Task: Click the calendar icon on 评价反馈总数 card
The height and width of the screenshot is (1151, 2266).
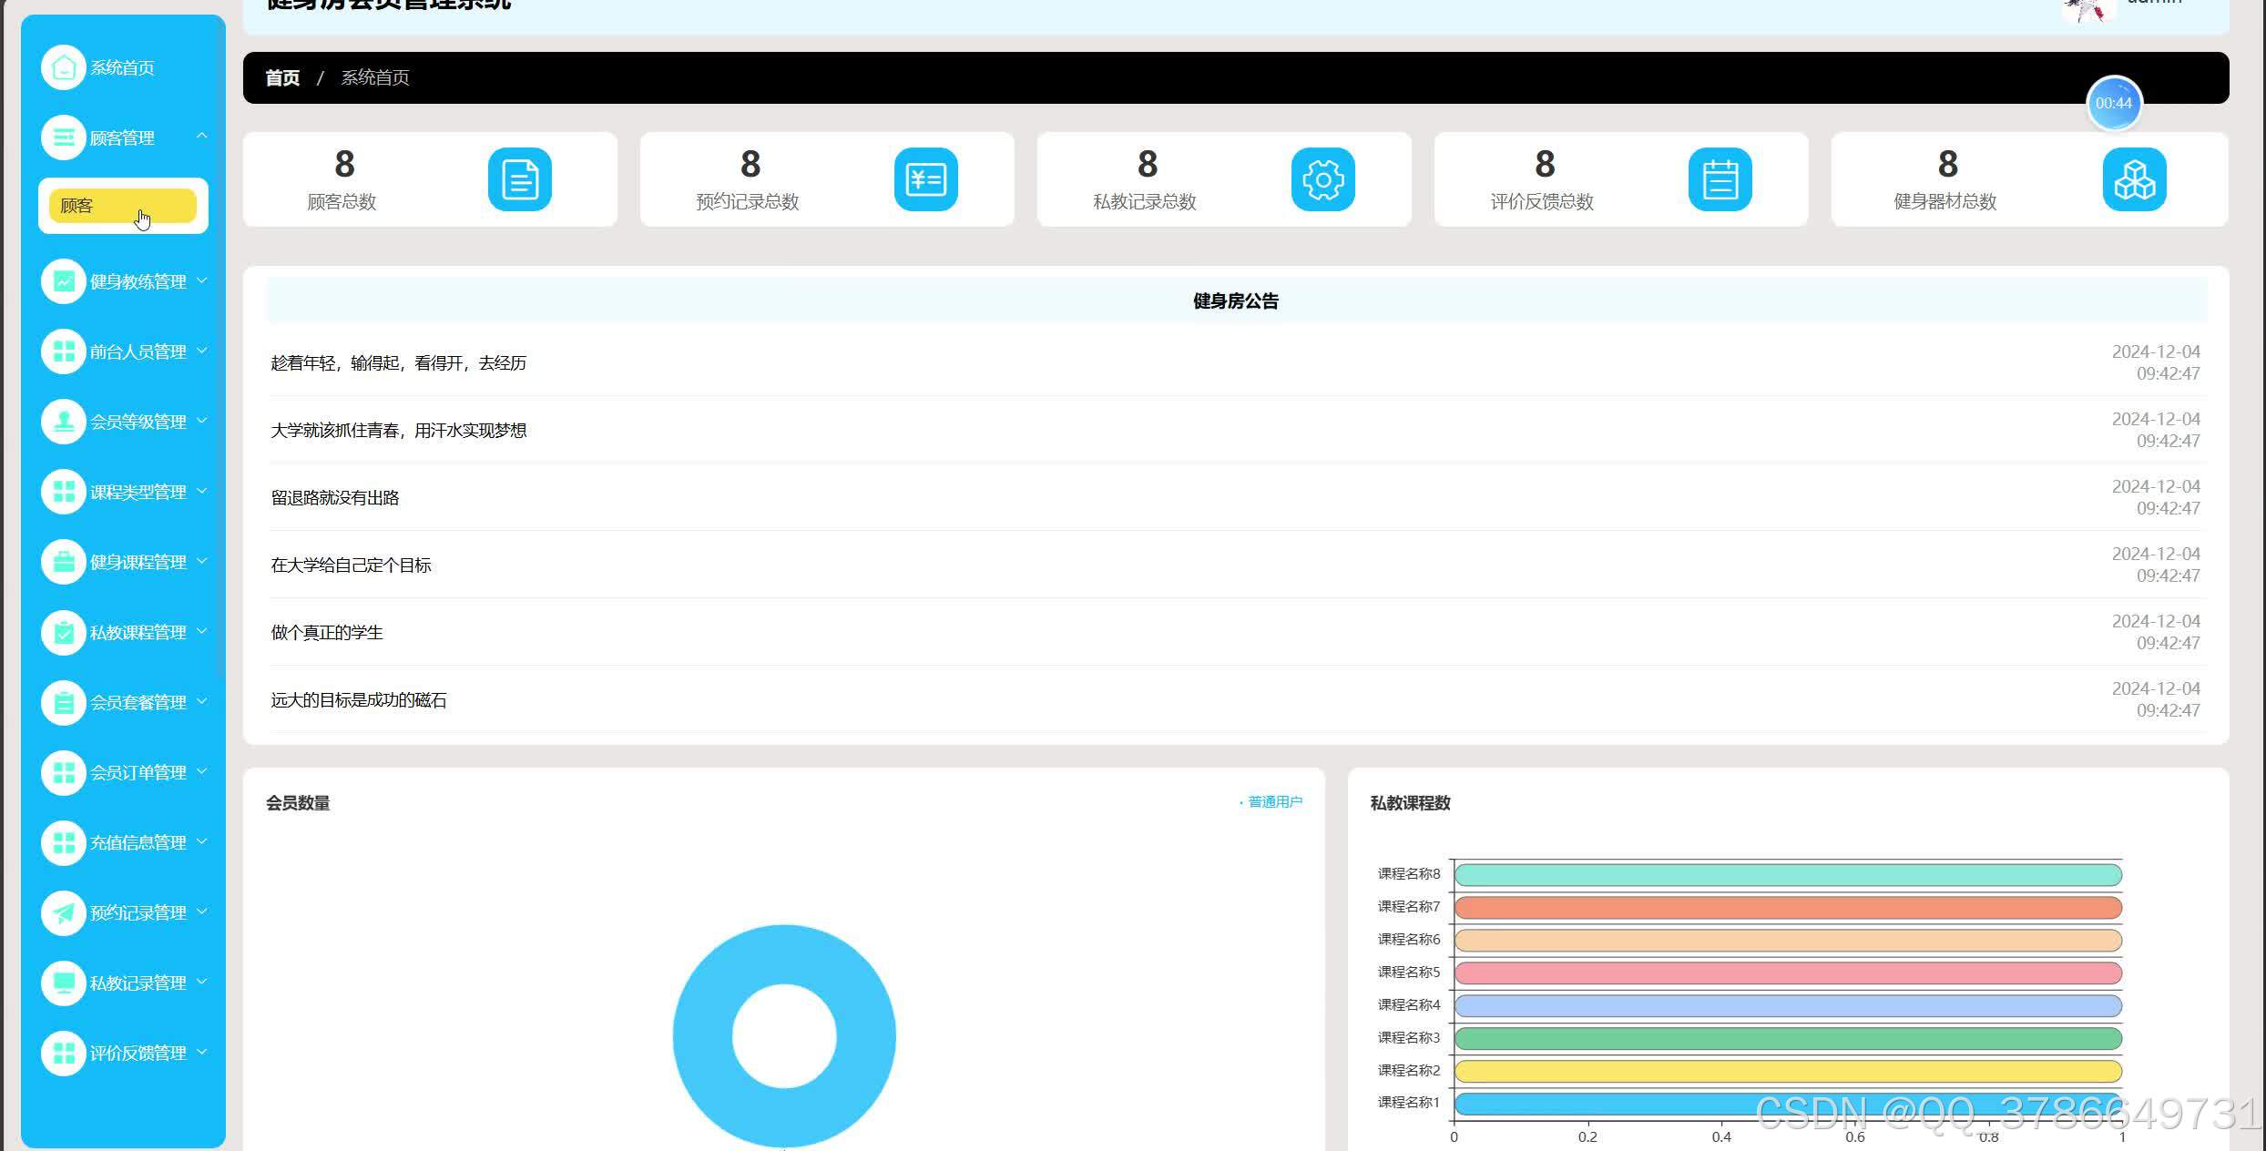Action: tap(1720, 179)
